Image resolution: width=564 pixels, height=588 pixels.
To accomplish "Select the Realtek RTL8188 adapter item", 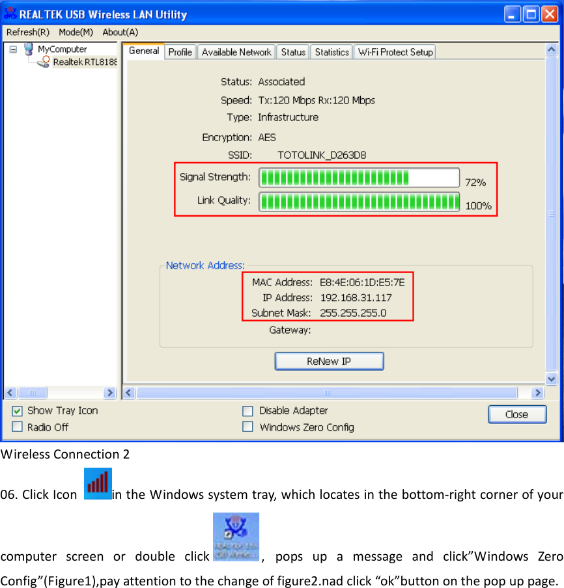I will [85, 62].
